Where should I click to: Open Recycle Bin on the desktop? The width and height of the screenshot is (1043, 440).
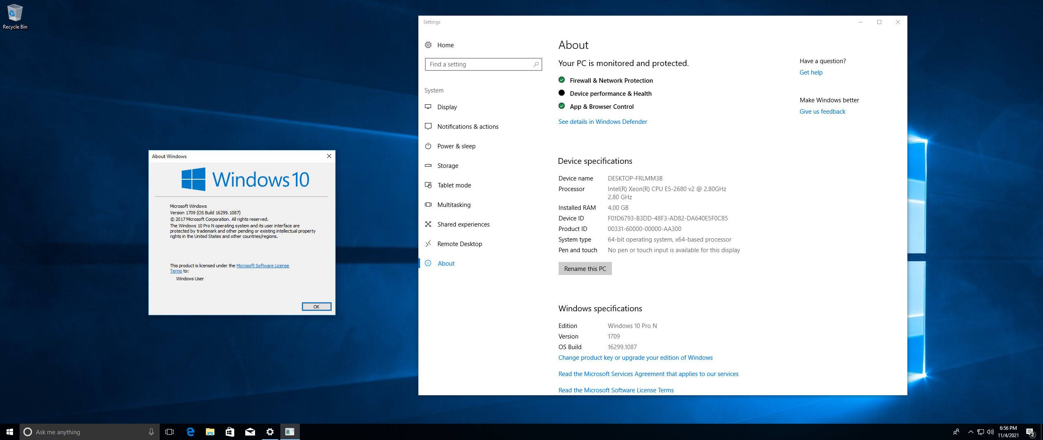tap(15, 17)
